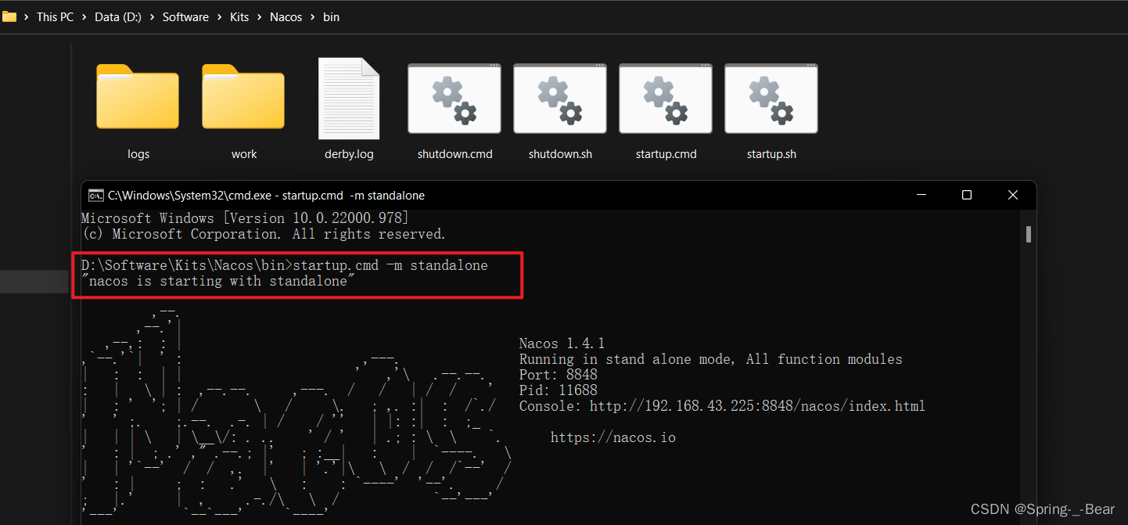Click the startup.cmd file name
This screenshot has height=525, width=1128.
pos(666,154)
